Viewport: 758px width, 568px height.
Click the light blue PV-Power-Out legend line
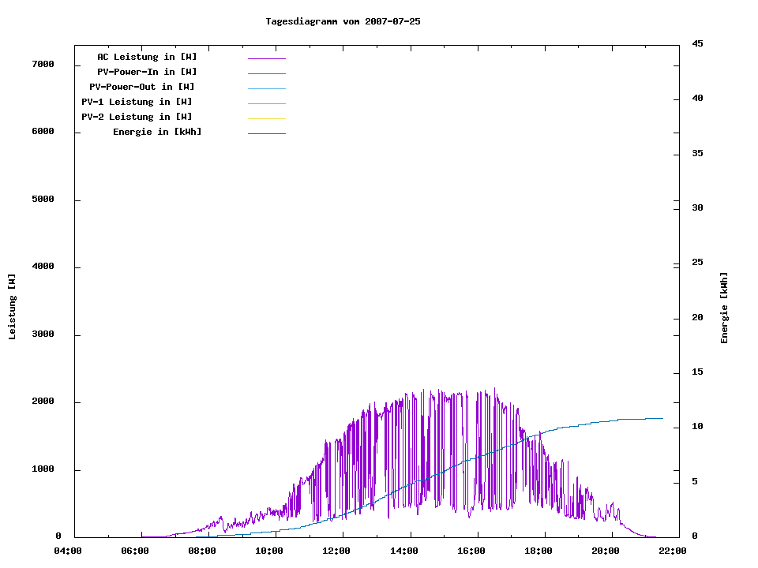click(266, 88)
